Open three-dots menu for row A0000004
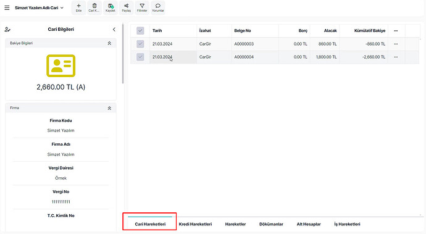The height and width of the screenshot is (234, 426). coord(396,57)
